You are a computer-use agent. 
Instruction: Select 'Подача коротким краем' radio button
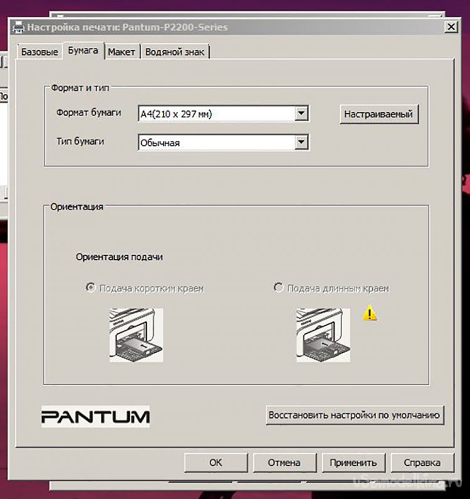(90, 288)
